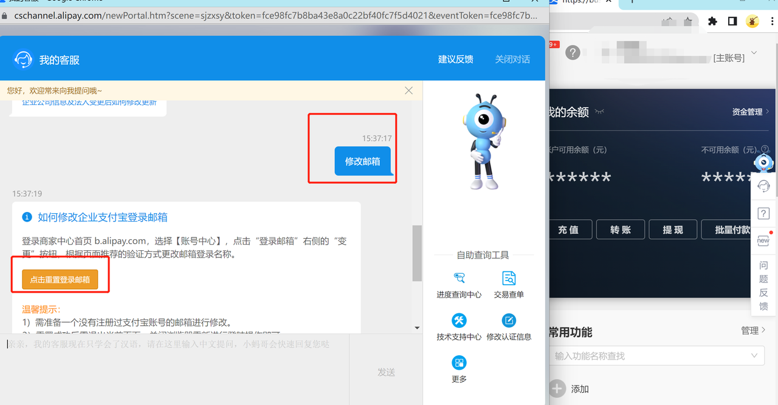Click the blue ant mascot image
Viewport: 778px width, 405px height.
[x=484, y=143]
